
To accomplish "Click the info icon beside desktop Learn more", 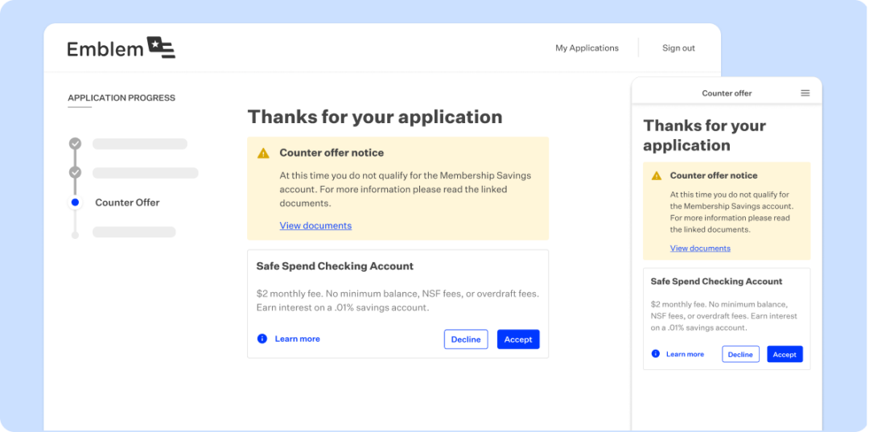I will point(262,339).
